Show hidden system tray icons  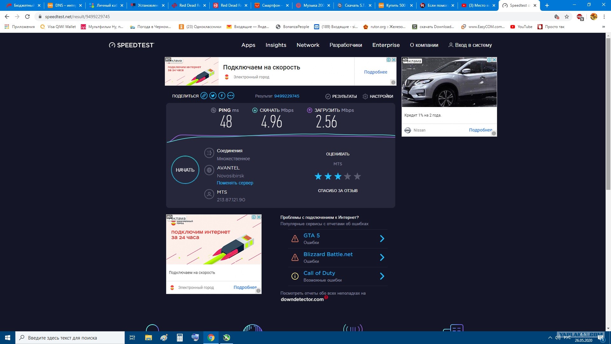pyautogui.click(x=550, y=338)
